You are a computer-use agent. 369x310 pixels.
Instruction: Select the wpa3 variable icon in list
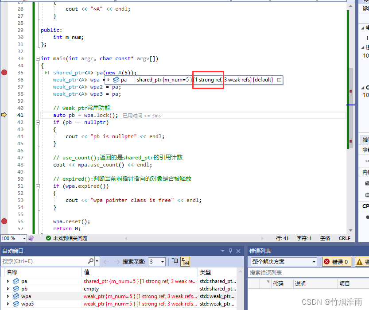[x=16, y=304]
